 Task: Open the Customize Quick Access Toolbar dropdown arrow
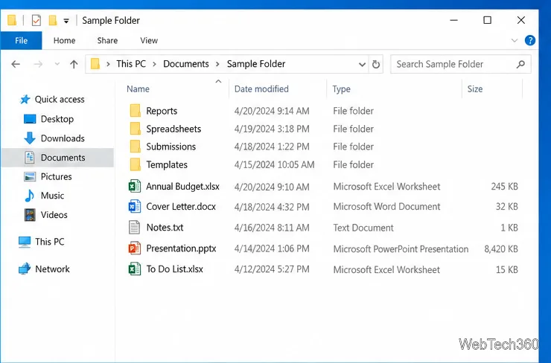click(x=66, y=21)
